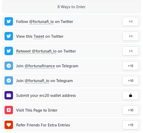Expand the Visit This Page to Enter entry
This screenshot has width=143, height=133.
tap(71, 110)
